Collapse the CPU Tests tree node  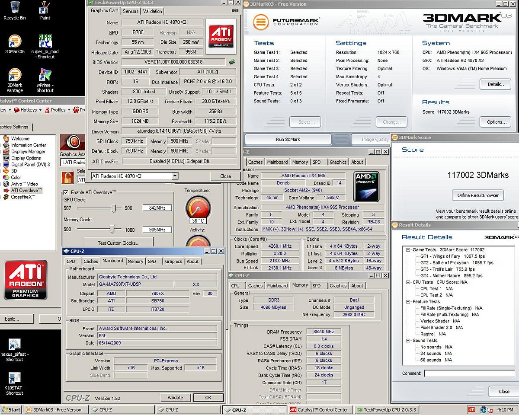point(408,282)
